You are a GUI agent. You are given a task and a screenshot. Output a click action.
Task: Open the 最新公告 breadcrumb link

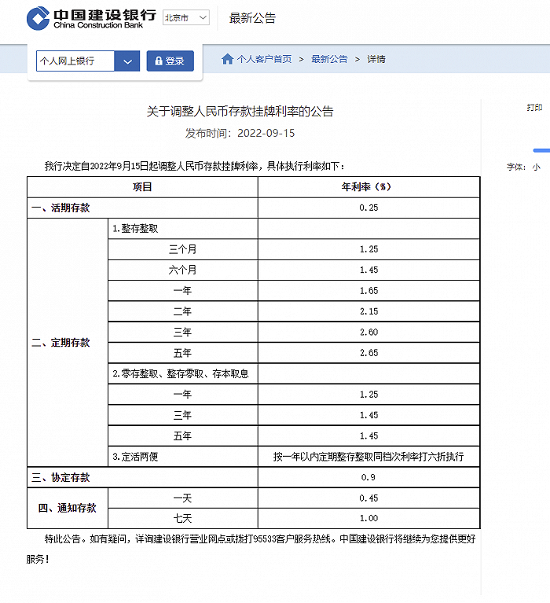pyautogui.click(x=329, y=59)
